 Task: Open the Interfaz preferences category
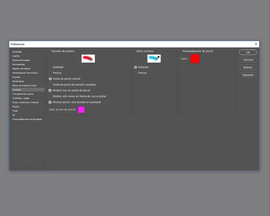[16, 56]
